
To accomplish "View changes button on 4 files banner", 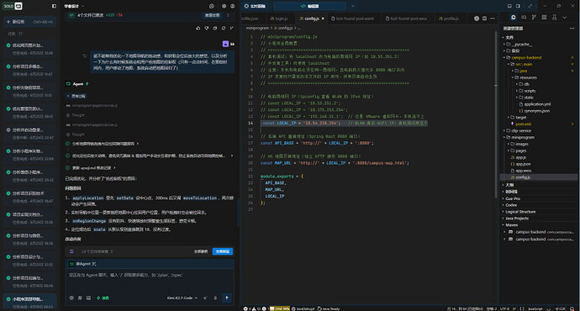I will [x=212, y=15].
